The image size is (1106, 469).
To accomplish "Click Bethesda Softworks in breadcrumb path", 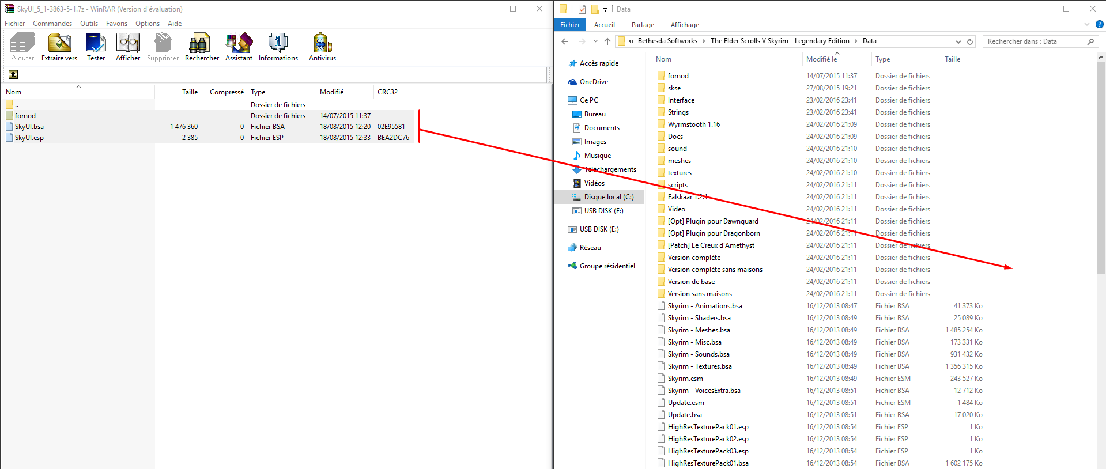I will pyautogui.click(x=667, y=41).
